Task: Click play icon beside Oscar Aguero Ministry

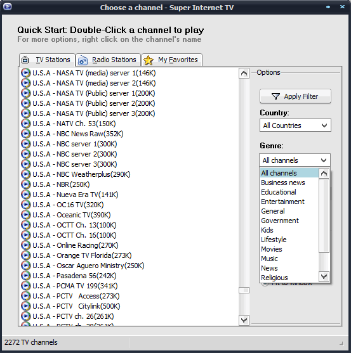Action: click(25, 266)
